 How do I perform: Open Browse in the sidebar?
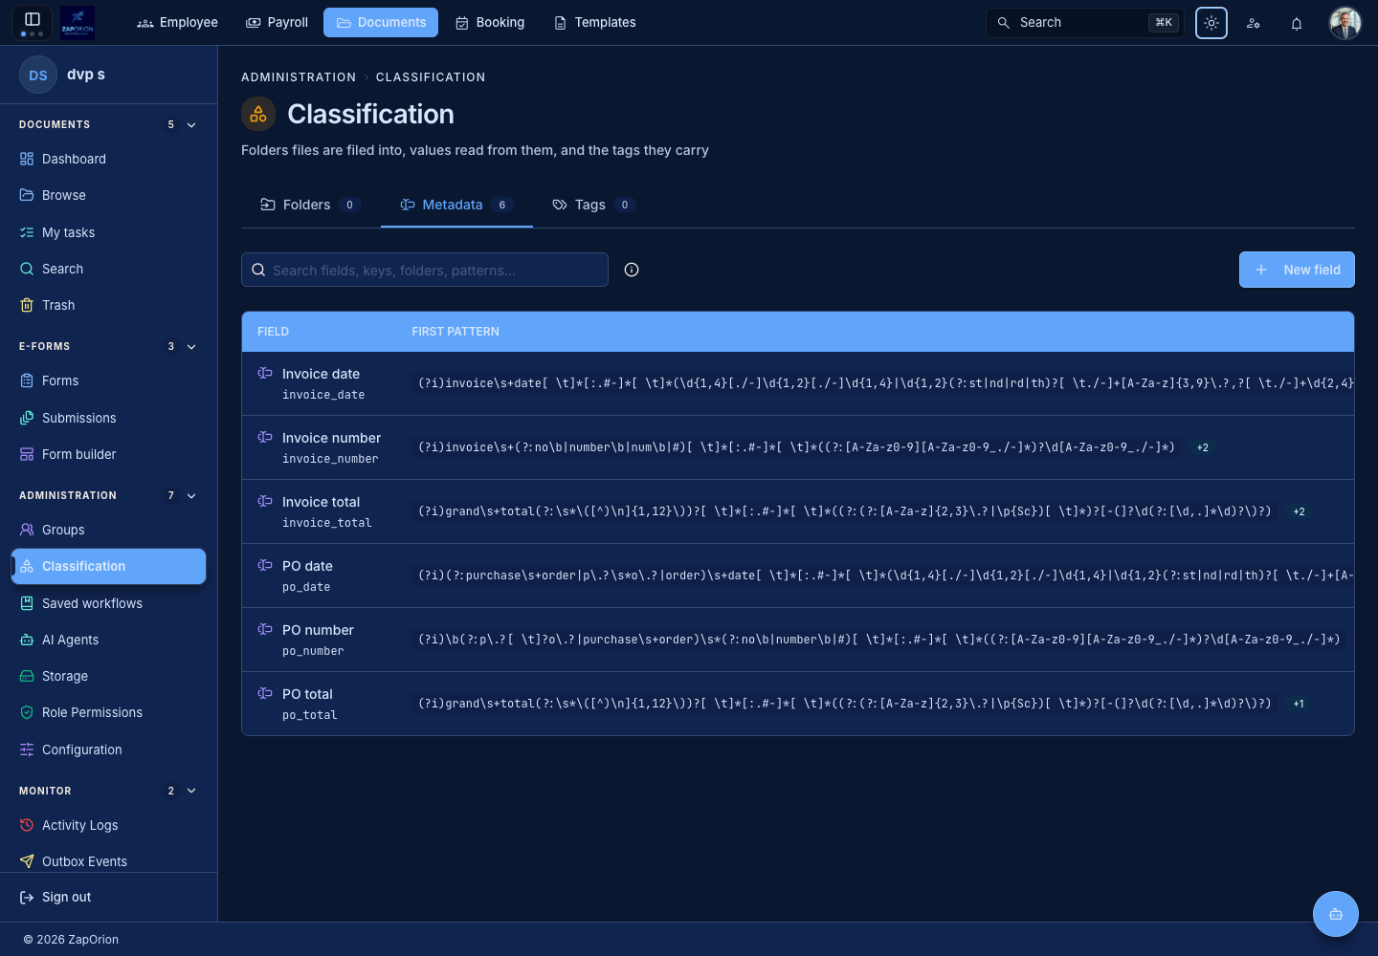(x=108, y=195)
